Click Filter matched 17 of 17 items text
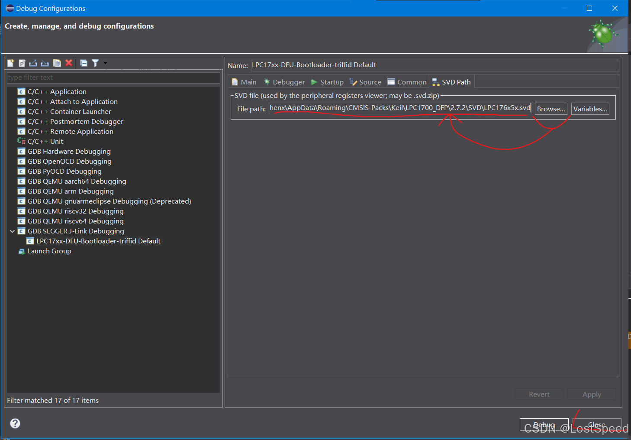Image resolution: width=631 pixels, height=440 pixels. pos(53,401)
